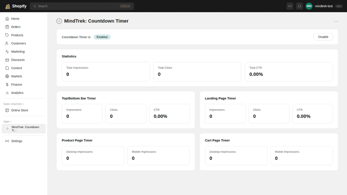The width and height of the screenshot is (347, 195).
Task: Click Cart Page Timer Mobile Impressions card
Action: (302, 156)
